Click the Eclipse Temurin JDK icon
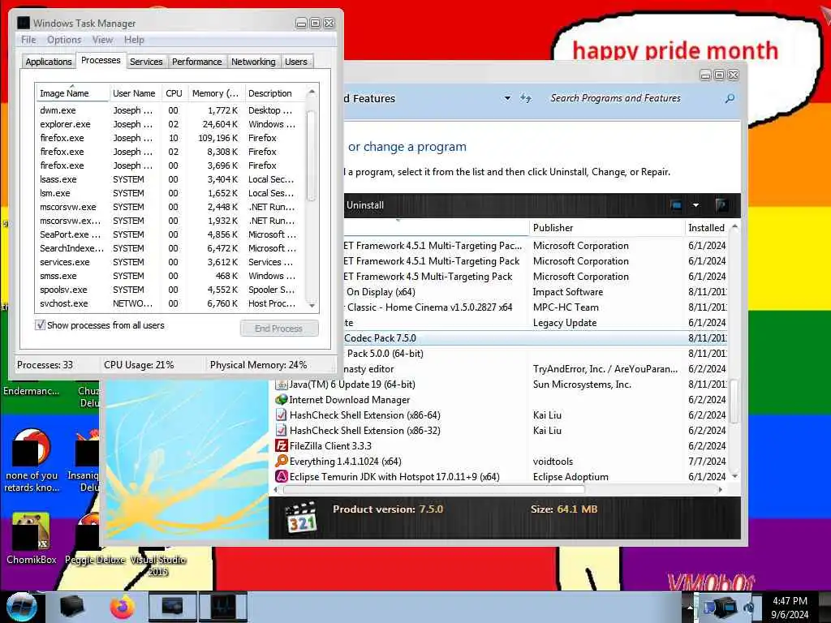 (x=282, y=476)
